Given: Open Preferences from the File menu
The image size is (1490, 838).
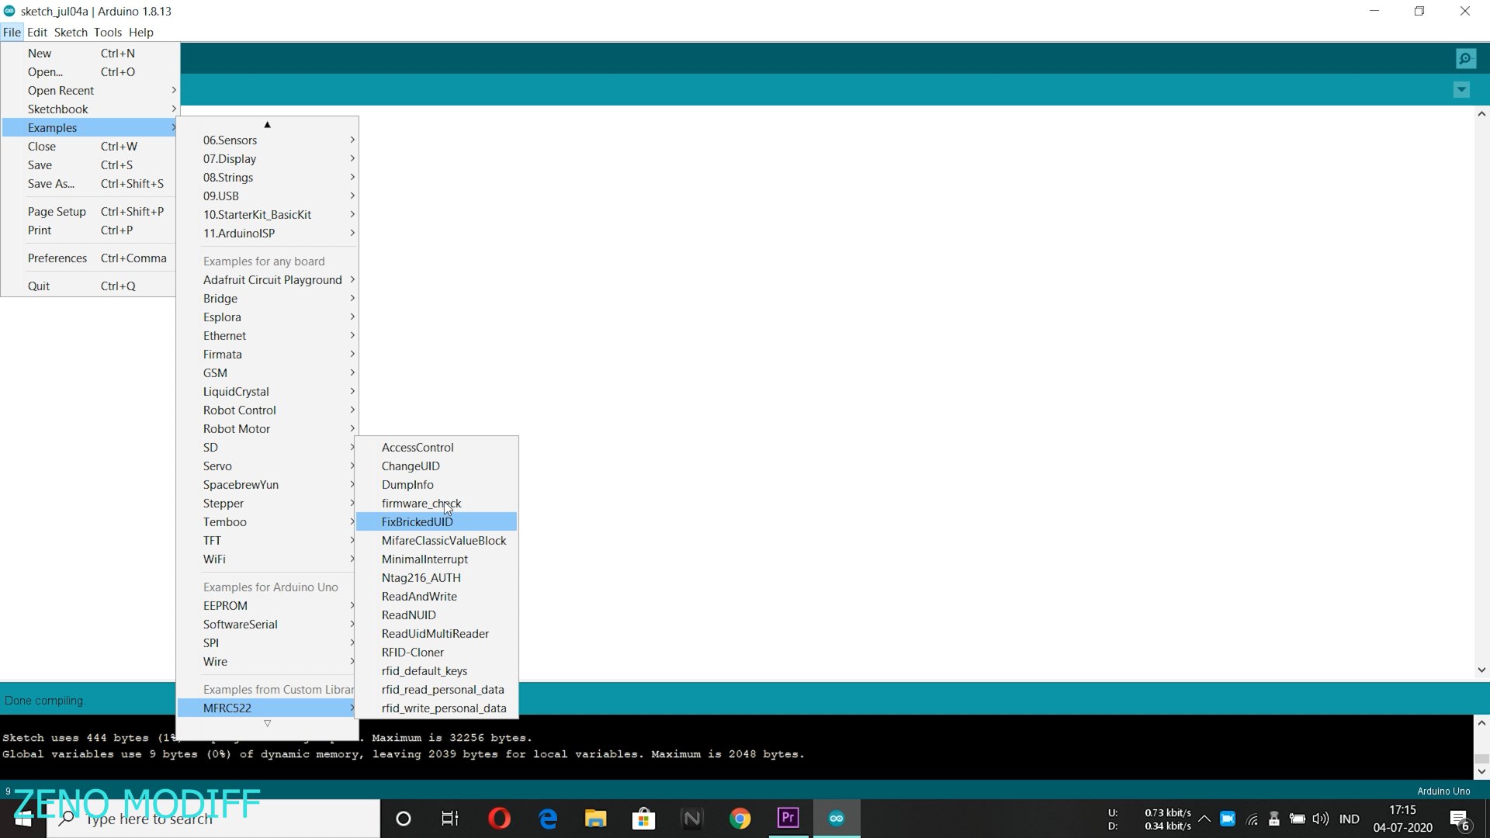Looking at the screenshot, I should 90,258.
